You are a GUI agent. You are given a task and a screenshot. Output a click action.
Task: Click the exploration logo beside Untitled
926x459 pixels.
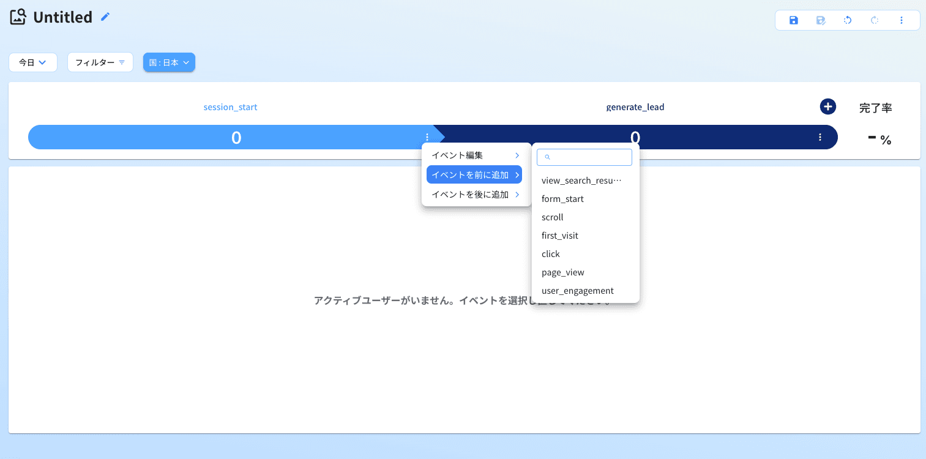(x=17, y=17)
